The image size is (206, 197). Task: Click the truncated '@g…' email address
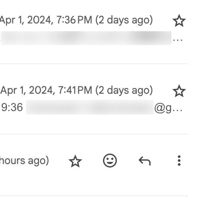[168, 108]
